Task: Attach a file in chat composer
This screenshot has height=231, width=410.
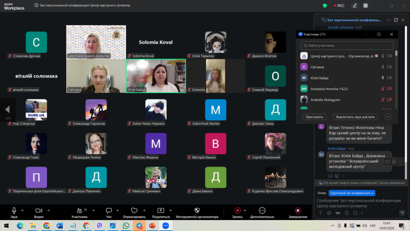Action: click(x=347, y=213)
